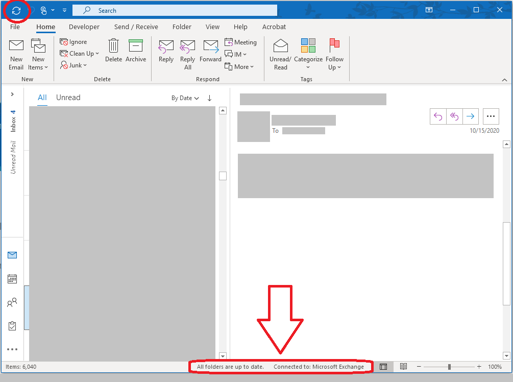Open the Calendar view from sidebar

(12, 279)
